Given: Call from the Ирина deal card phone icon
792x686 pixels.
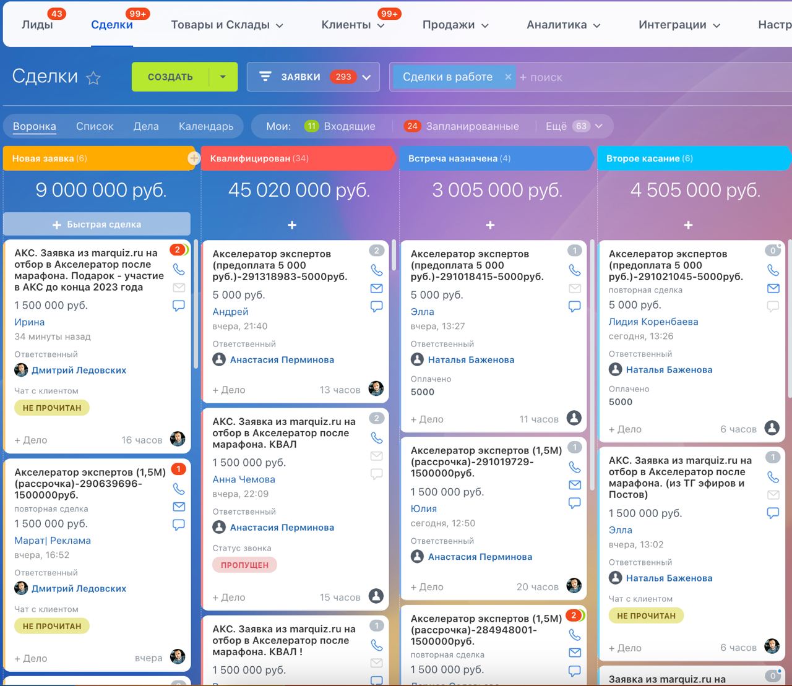Looking at the screenshot, I should [x=179, y=269].
